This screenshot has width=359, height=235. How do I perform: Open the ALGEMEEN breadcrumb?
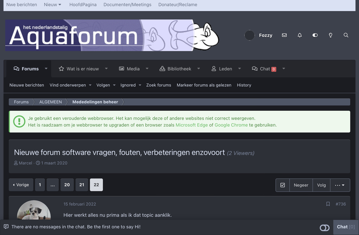pyautogui.click(x=51, y=102)
